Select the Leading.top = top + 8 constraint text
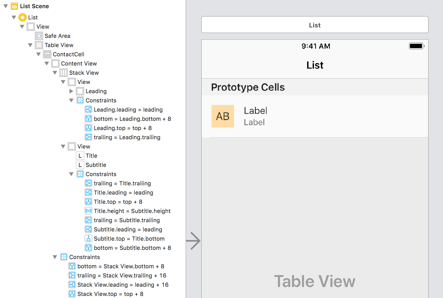 click(123, 128)
